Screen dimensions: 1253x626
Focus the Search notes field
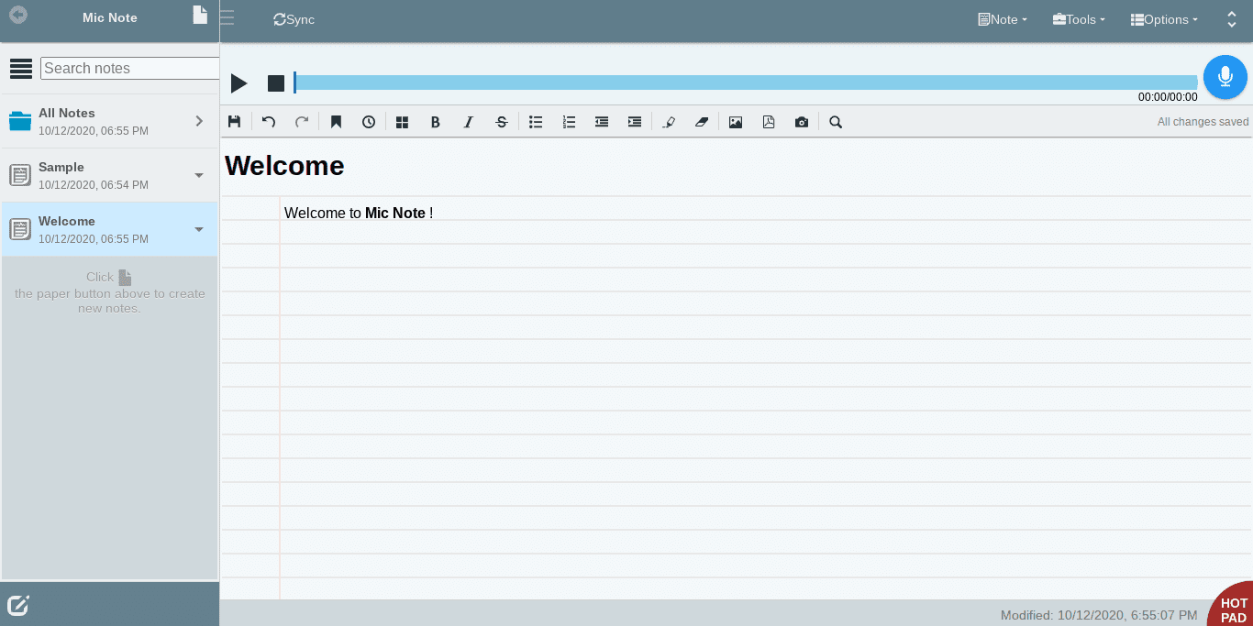click(130, 69)
